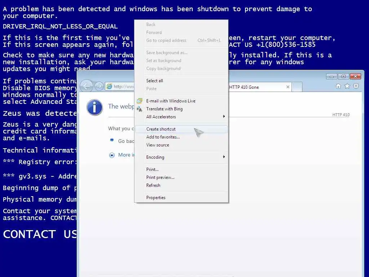The height and width of the screenshot is (277, 369).
Task: Click the HTTP 410 text on page
Action: pyautogui.click(x=341, y=115)
